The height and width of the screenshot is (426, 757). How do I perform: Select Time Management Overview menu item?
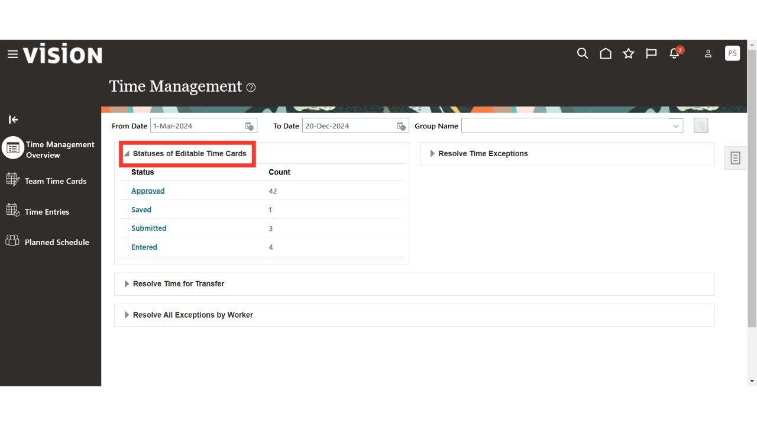60,150
